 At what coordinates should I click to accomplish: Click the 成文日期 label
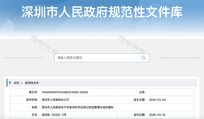click(x=140, y=100)
